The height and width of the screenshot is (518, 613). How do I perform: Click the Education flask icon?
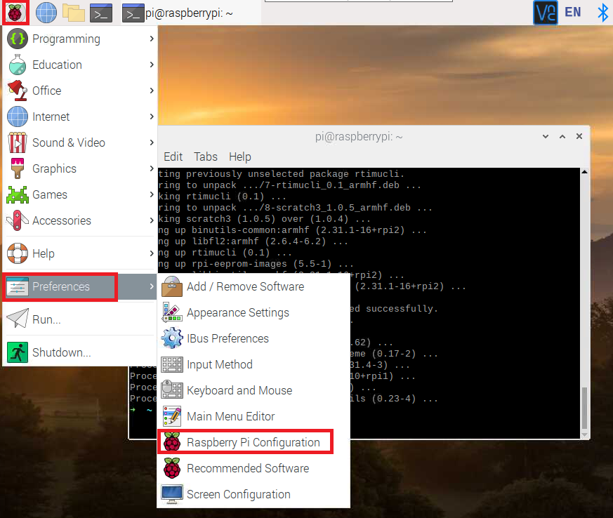[18, 65]
